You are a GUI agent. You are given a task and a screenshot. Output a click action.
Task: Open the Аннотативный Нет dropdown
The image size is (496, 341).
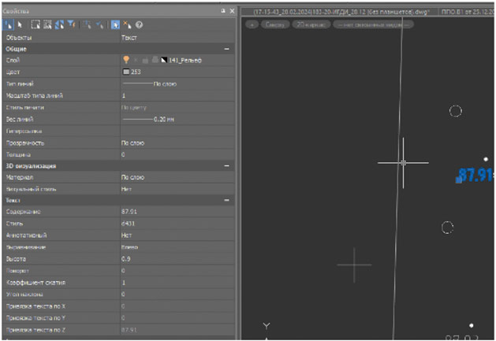click(x=177, y=235)
